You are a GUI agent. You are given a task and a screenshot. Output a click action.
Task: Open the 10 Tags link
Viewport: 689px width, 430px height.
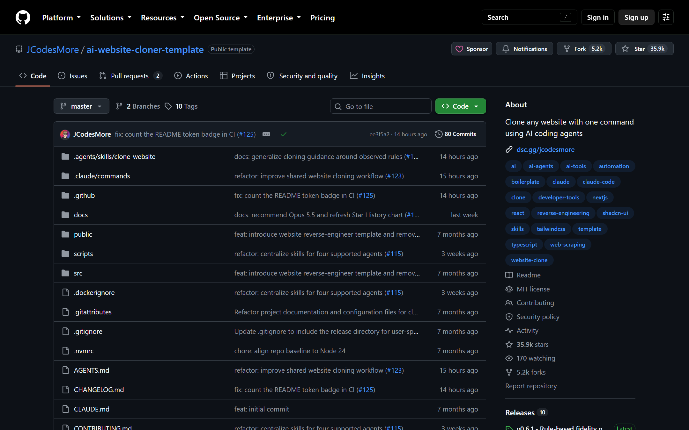click(x=181, y=106)
